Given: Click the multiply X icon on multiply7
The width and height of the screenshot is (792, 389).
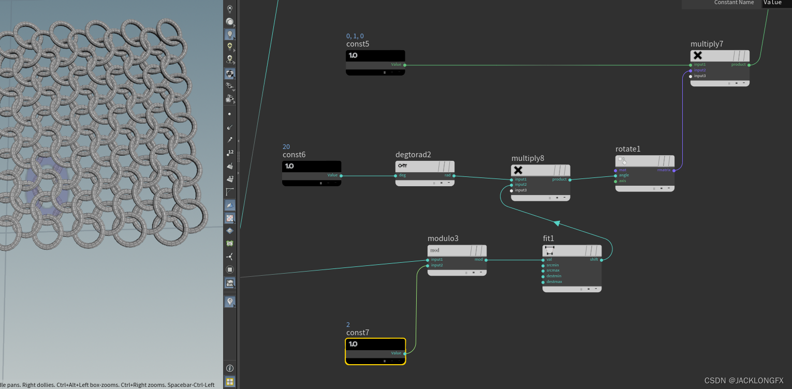Looking at the screenshot, I should point(698,55).
